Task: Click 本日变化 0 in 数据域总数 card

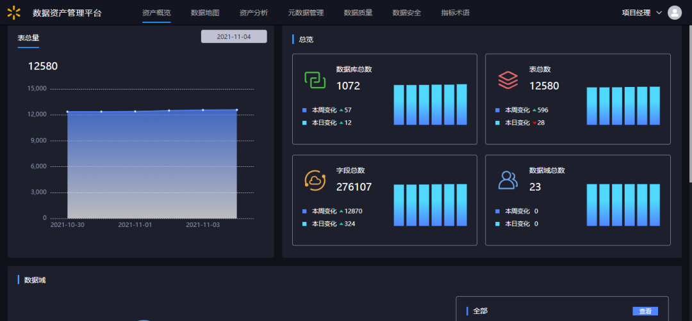Action: coord(522,224)
